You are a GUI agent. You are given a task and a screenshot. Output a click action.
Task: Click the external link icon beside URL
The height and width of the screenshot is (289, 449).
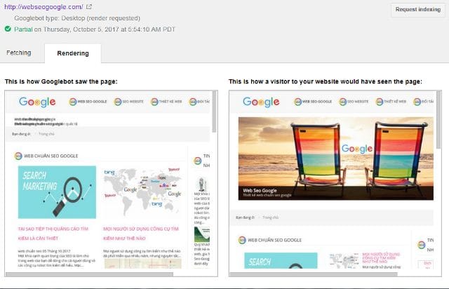(89, 6)
